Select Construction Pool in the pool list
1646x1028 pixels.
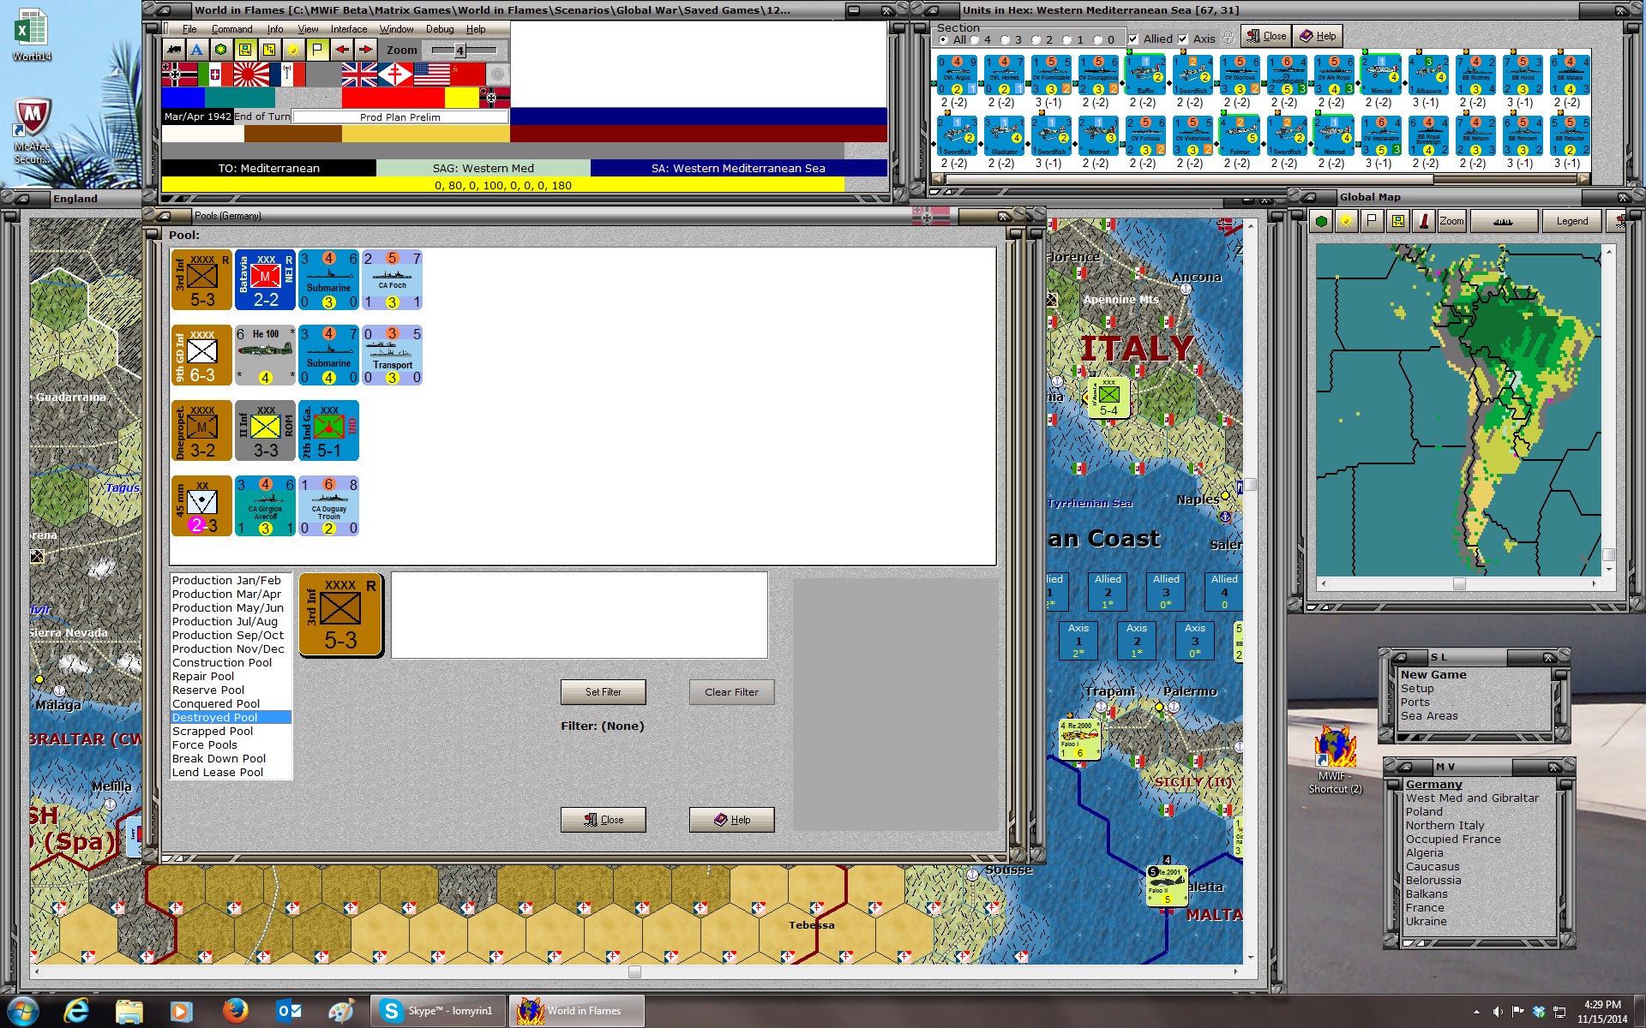pos(222,662)
